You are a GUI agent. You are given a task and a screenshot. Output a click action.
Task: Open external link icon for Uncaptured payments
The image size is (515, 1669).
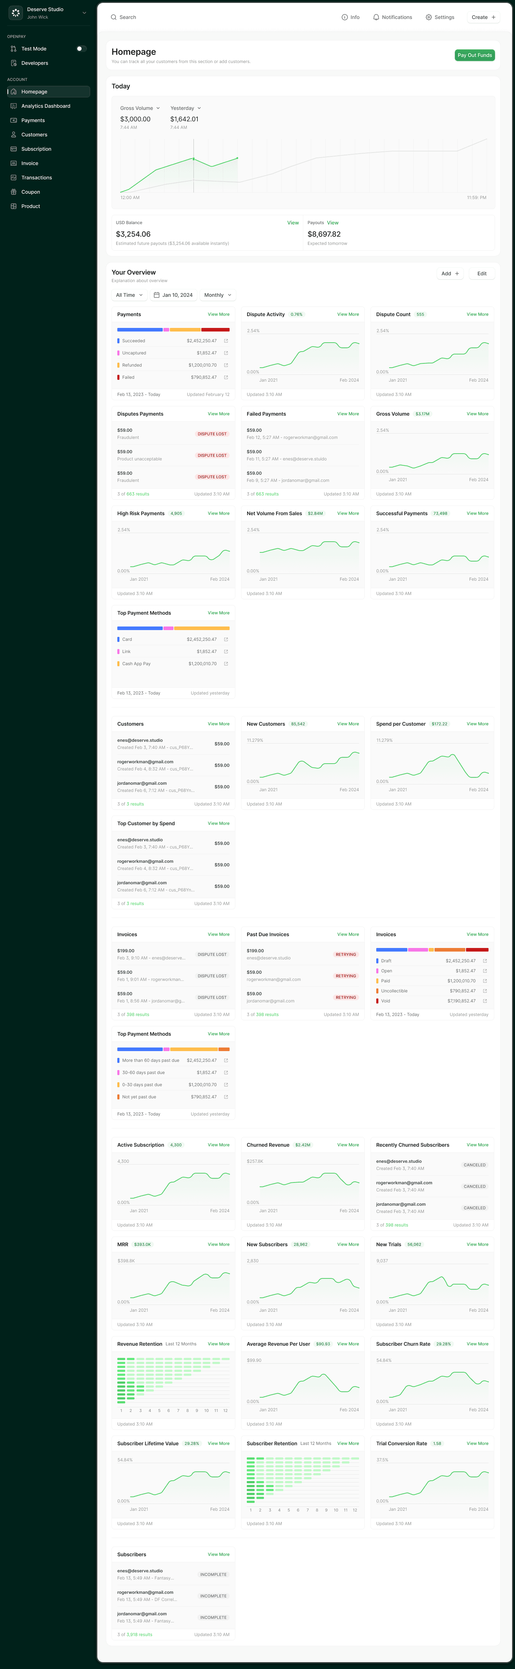click(x=226, y=353)
